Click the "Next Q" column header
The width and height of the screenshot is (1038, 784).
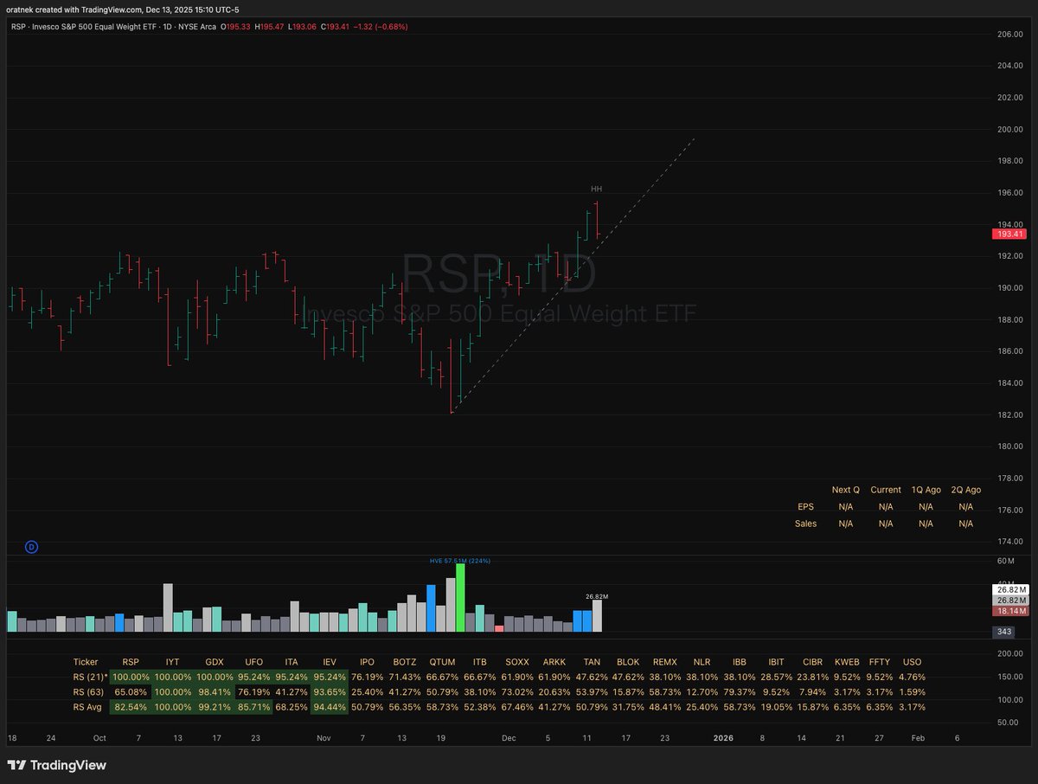[x=845, y=489]
